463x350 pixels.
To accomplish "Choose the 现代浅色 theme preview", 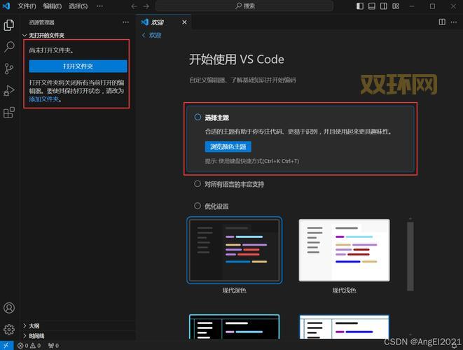I will coord(345,251).
